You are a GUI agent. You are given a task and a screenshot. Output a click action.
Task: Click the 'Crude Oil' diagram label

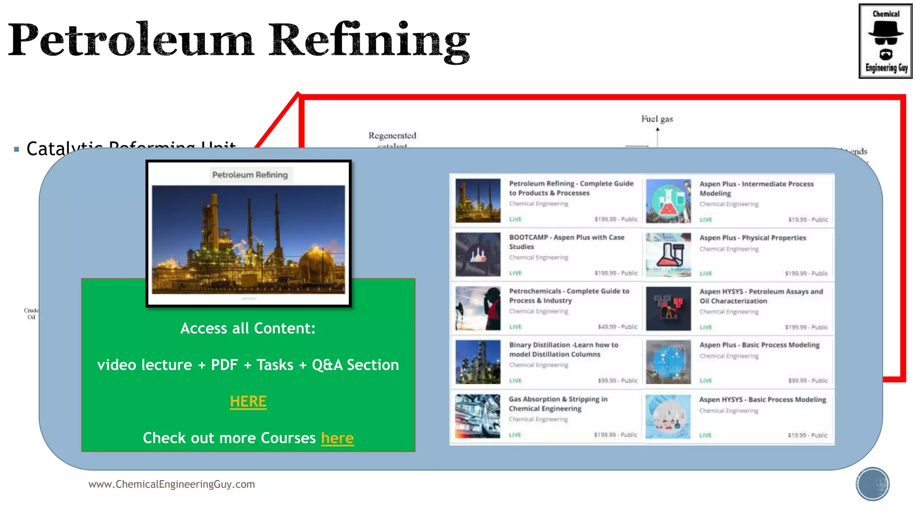click(x=31, y=314)
